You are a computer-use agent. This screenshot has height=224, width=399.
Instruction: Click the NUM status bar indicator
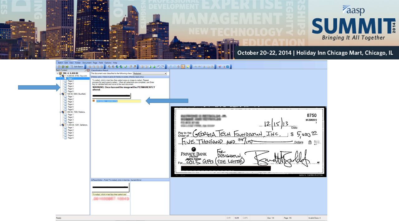pos(237,218)
